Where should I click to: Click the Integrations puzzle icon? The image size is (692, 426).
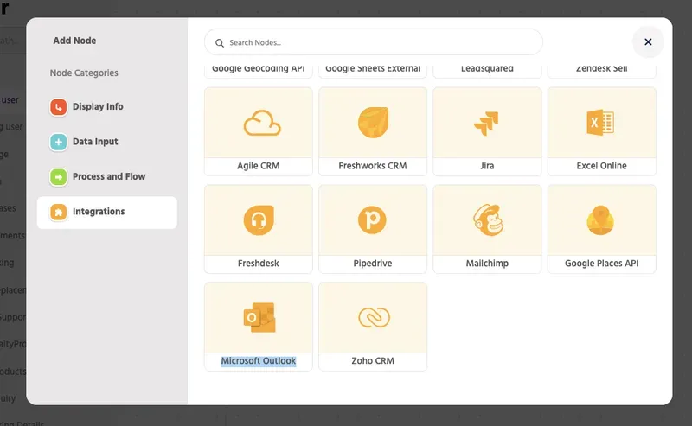[58, 212]
